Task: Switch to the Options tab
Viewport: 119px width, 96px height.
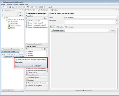Action: pos(61,27)
